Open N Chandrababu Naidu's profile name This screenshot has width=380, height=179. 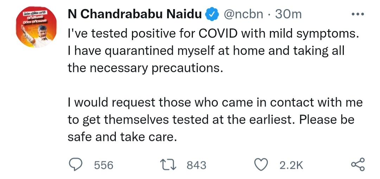click(x=135, y=14)
